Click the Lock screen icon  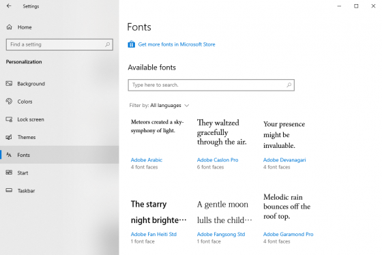point(9,119)
